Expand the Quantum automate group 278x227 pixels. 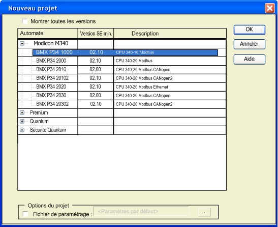pyautogui.click(x=22, y=121)
